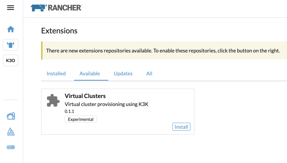Select the Available tab
The height and width of the screenshot is (163, 287).
[90, 74]
